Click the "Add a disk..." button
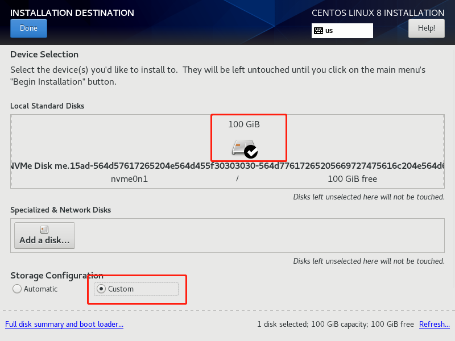The image size is (455, 341). click(44, 235)
